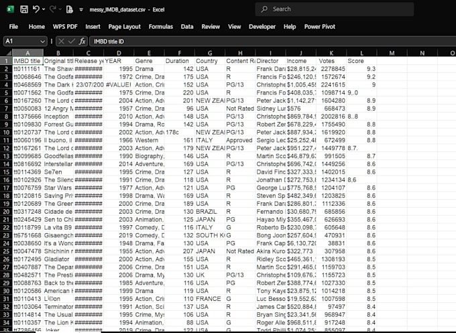The height and width of the screenshot is (333, 456).
Task: Click the Interstellar title cell
Action: tap(58, 164)
